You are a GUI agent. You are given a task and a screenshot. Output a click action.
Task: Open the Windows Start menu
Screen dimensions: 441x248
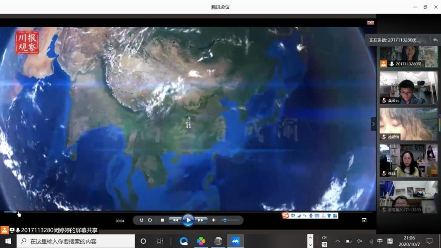pos(8,241)
